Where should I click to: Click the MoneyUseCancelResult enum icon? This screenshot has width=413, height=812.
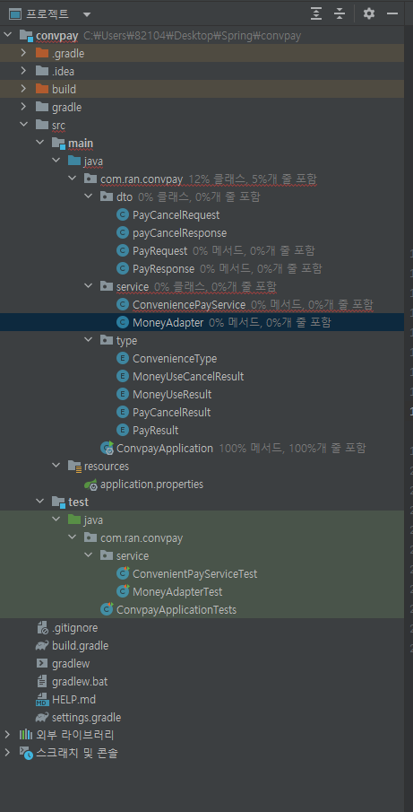[123, 377]
